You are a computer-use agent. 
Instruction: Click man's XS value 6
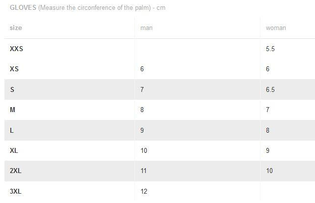pyautogui.click(x=142, y=69)
